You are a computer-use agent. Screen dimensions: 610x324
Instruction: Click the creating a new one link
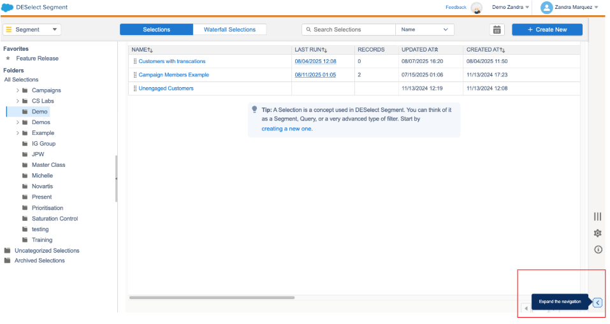pyautogui.click(x=287, y=129)
